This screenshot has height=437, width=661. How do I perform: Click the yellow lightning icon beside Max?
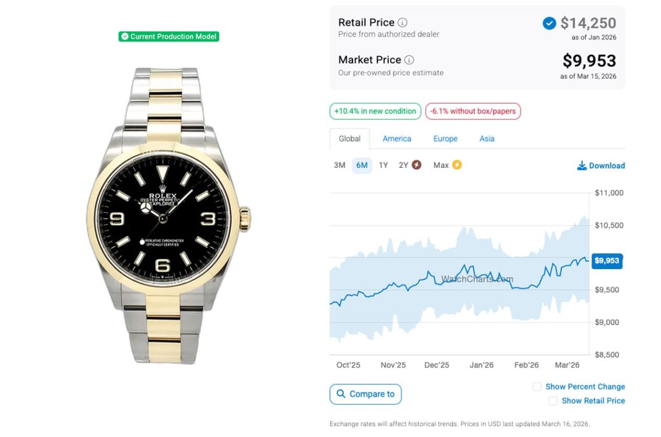(457, 165)
